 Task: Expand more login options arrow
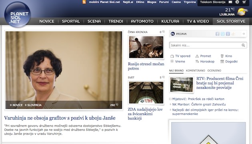pyautogui.click(x=244, y=34)
